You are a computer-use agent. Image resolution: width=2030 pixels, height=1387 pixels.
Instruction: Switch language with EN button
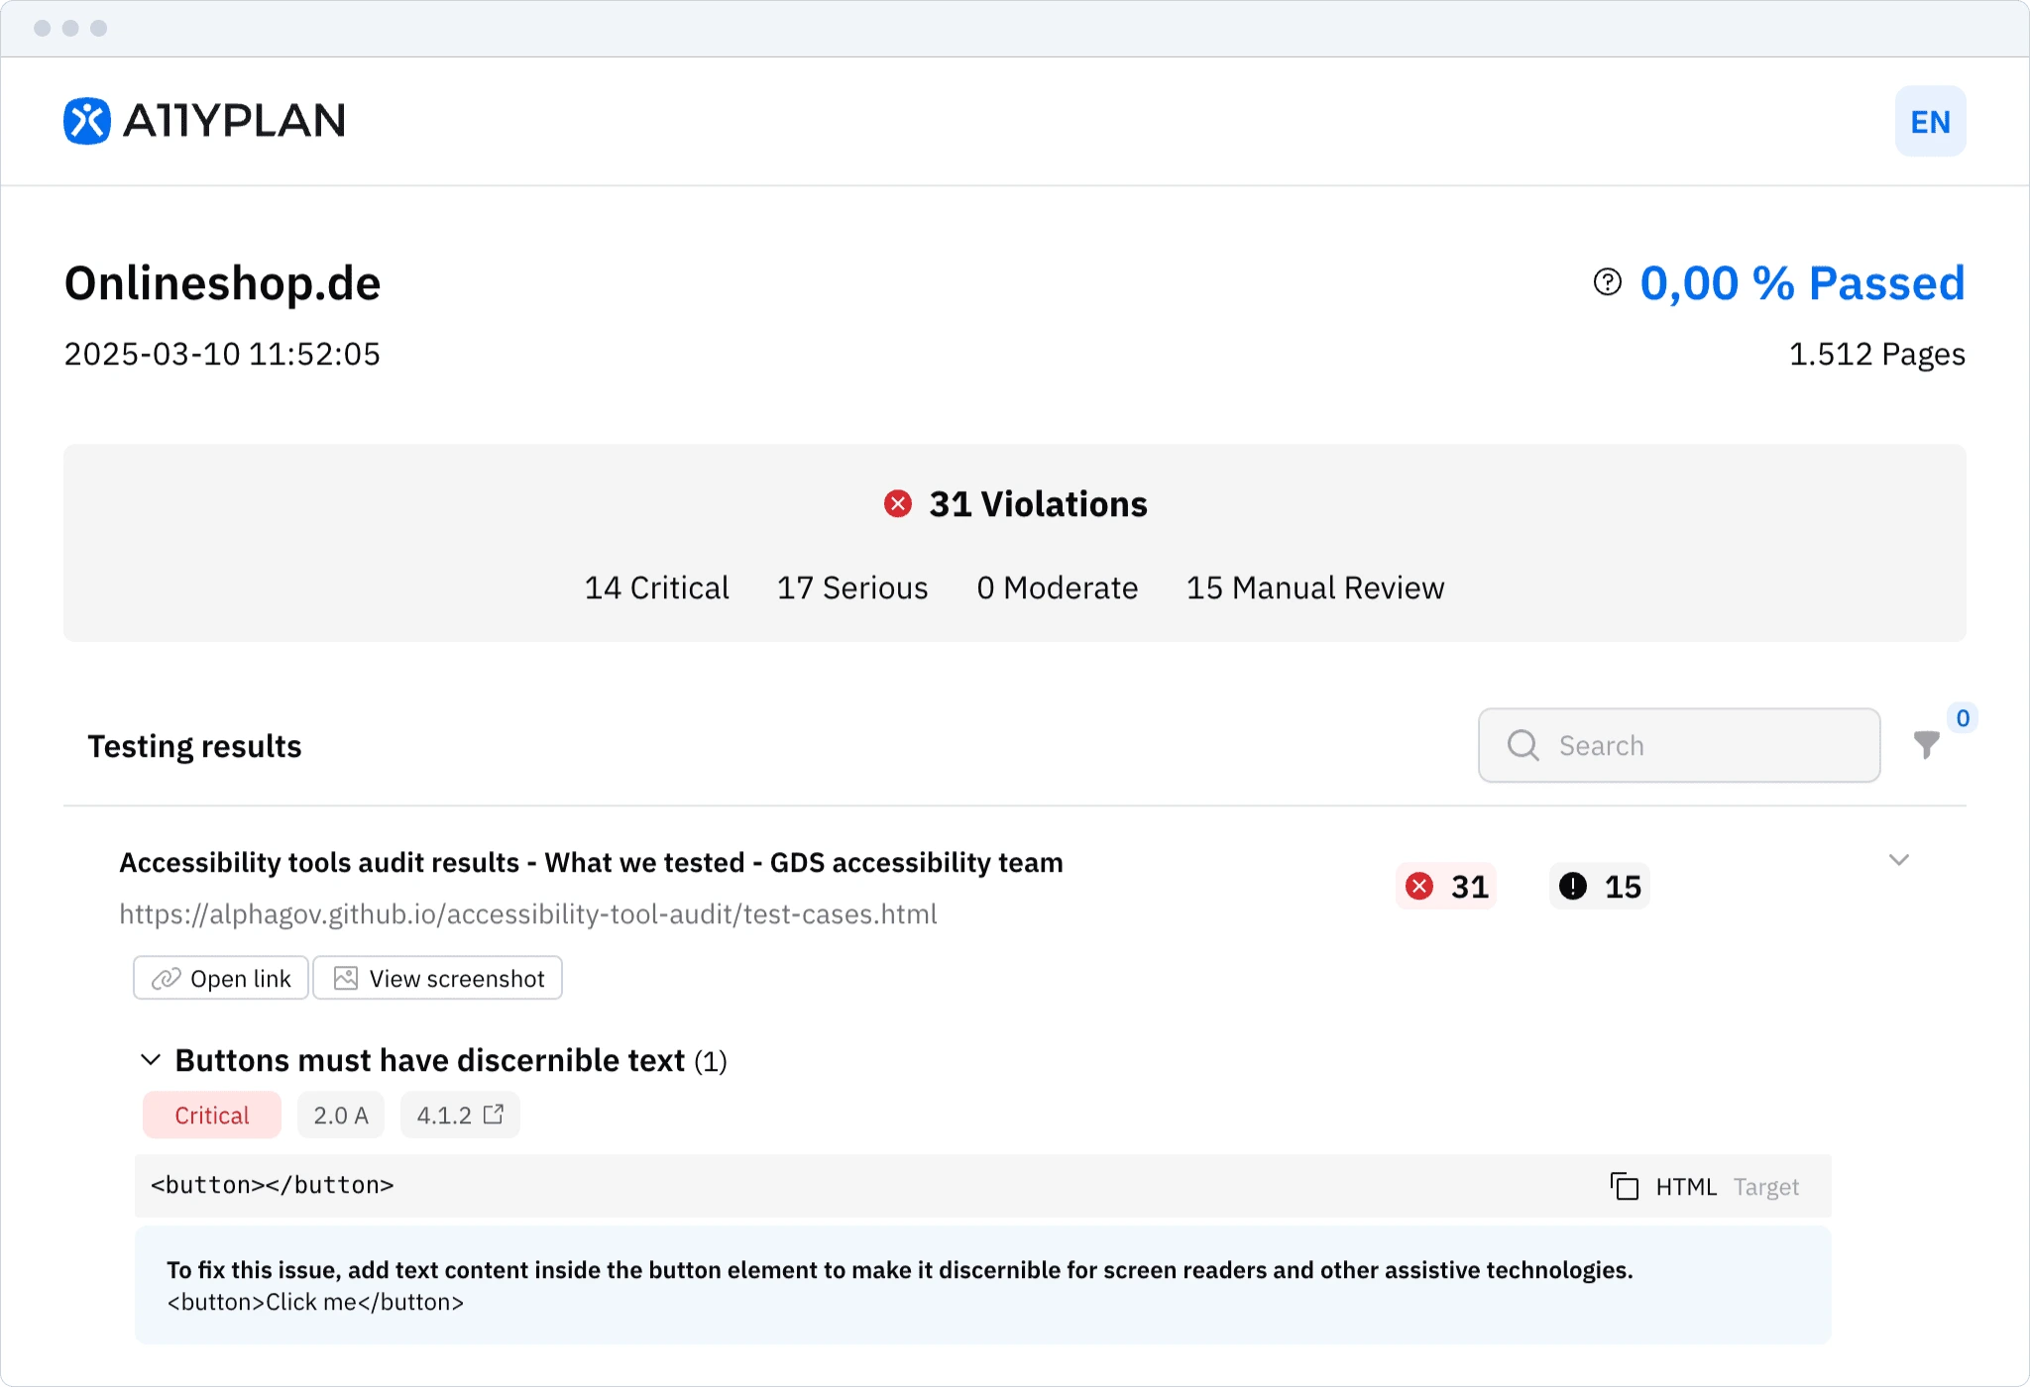coord(1930,121)
